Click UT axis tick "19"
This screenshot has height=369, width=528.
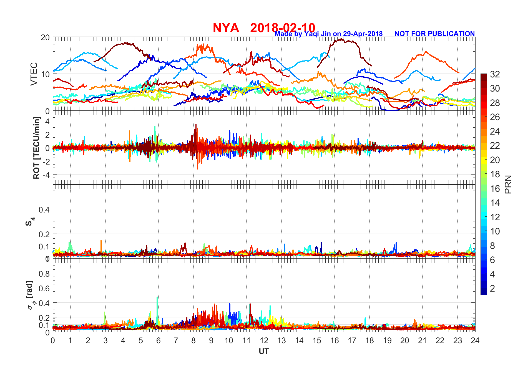coord(387,340)
